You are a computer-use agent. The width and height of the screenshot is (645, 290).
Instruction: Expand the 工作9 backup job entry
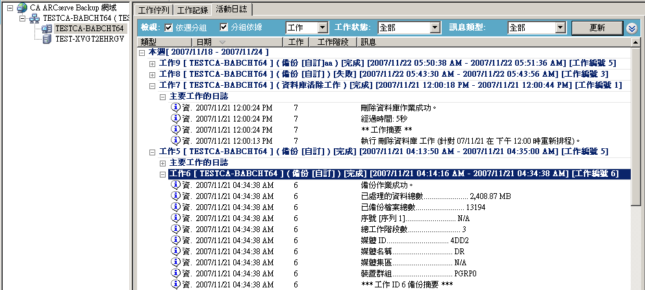tap(153, 63)
